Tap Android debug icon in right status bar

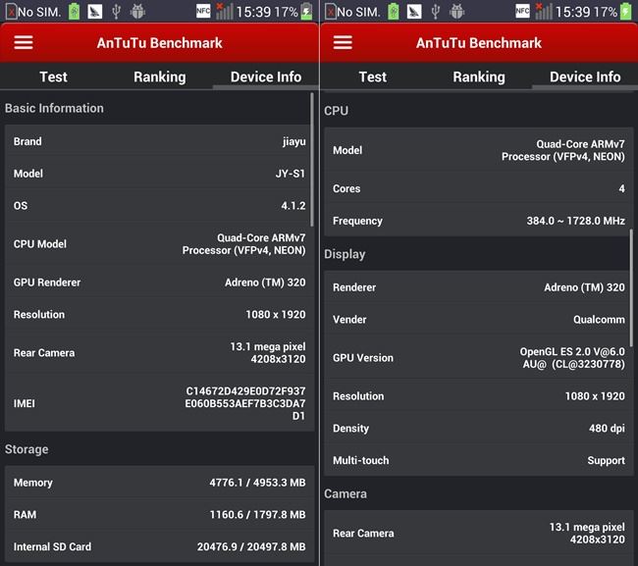click(457, 12)
